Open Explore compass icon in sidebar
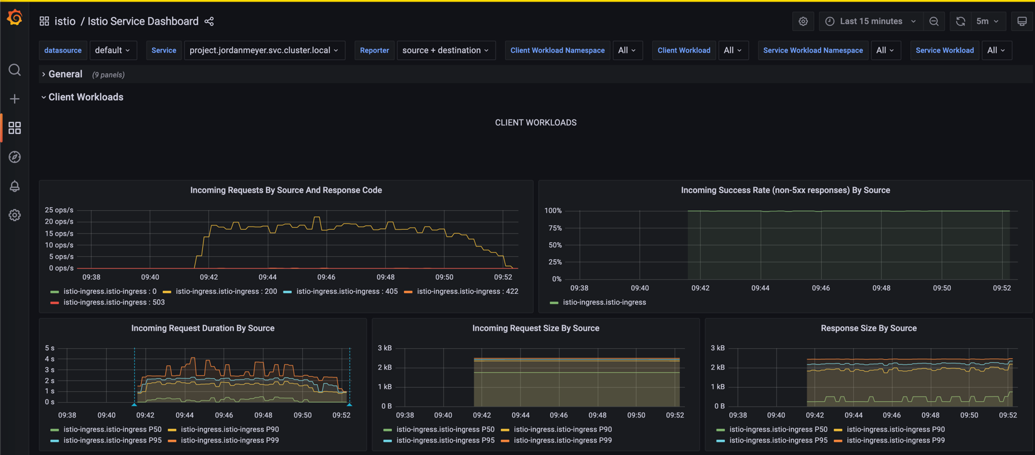The width and height of the screenshot is (1035, 455). 15,157
